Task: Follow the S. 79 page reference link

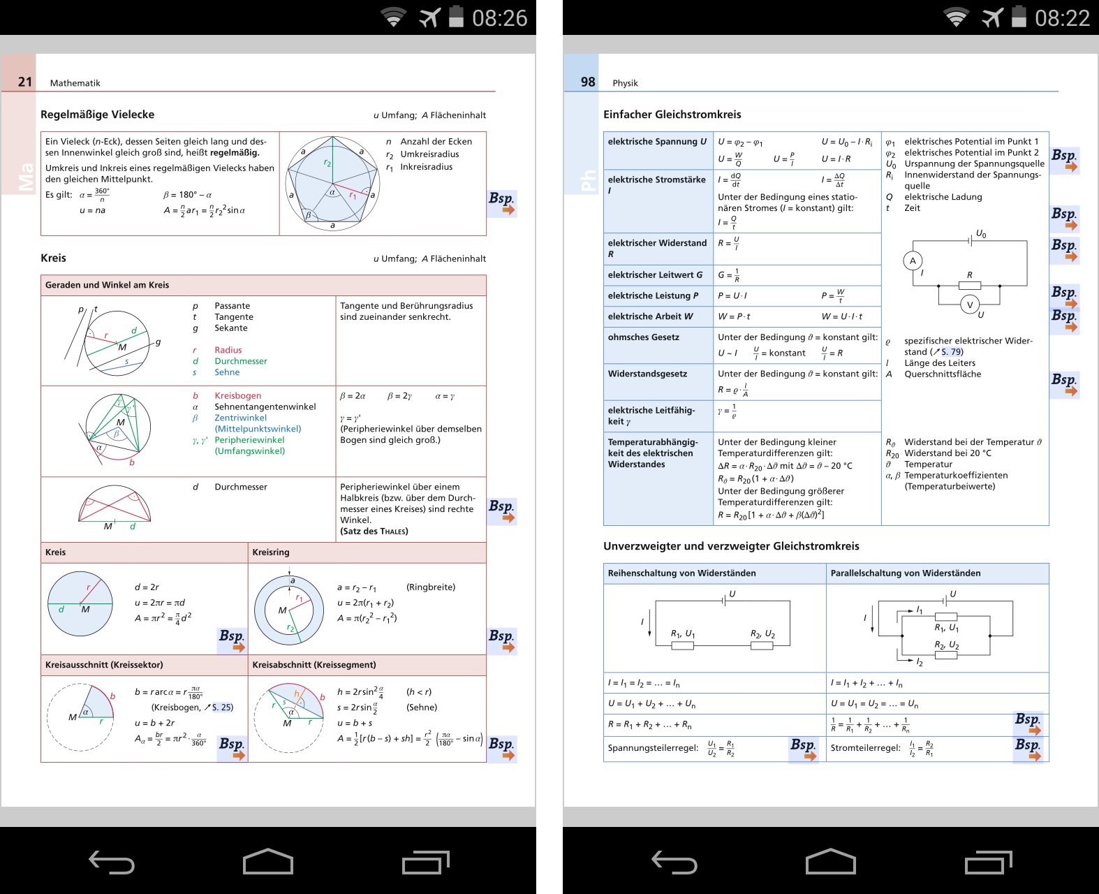Action: 951,352
